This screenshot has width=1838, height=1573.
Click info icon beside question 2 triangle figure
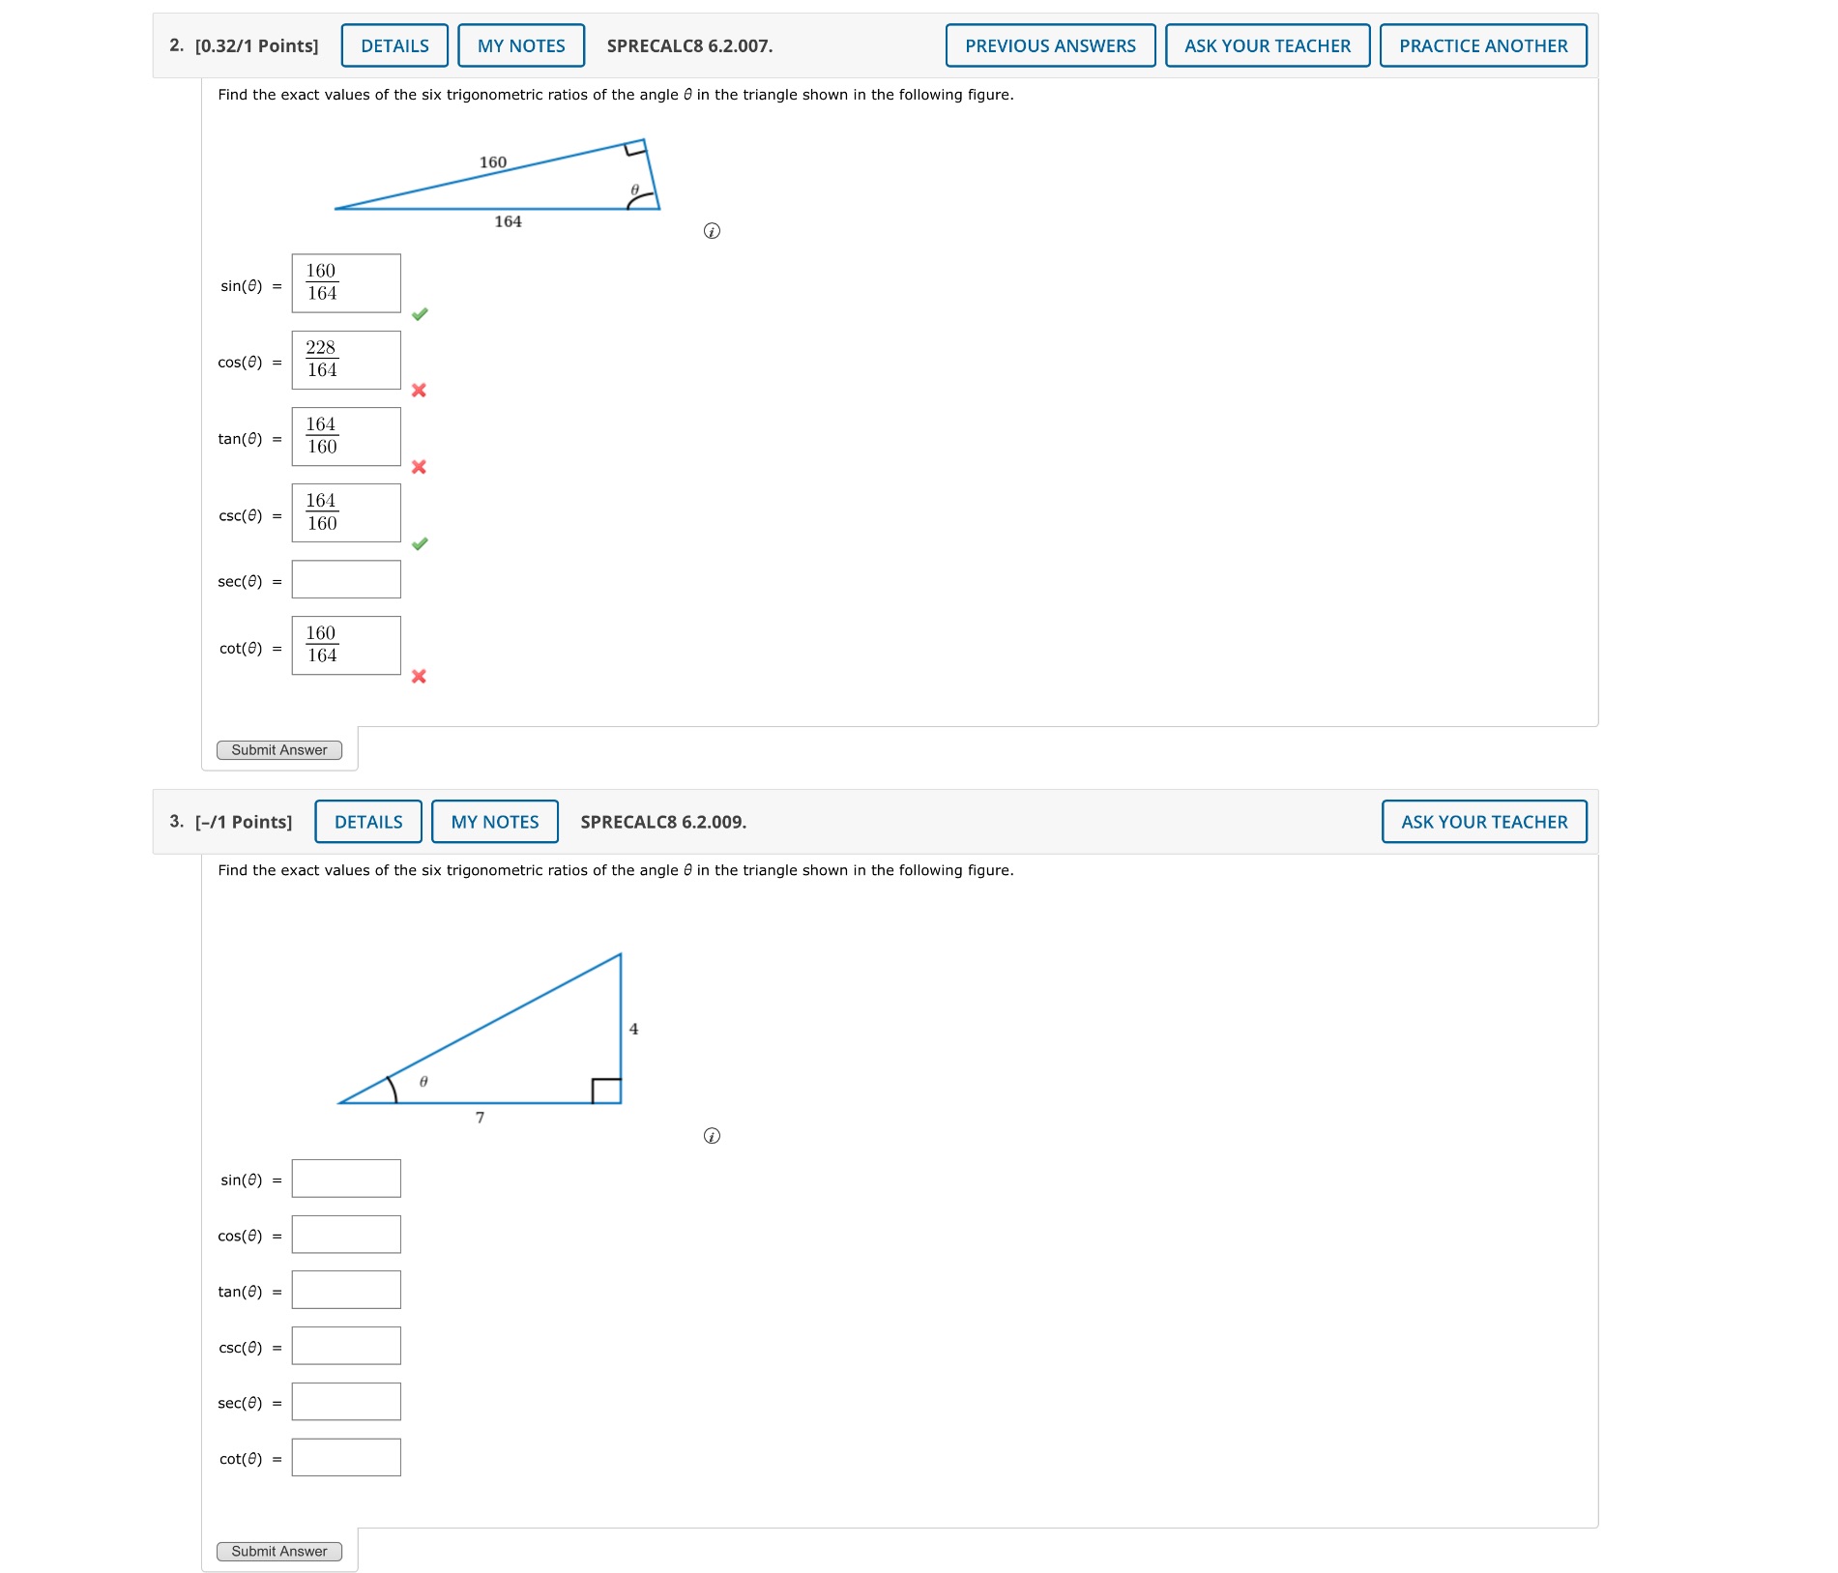coord(712,231)
